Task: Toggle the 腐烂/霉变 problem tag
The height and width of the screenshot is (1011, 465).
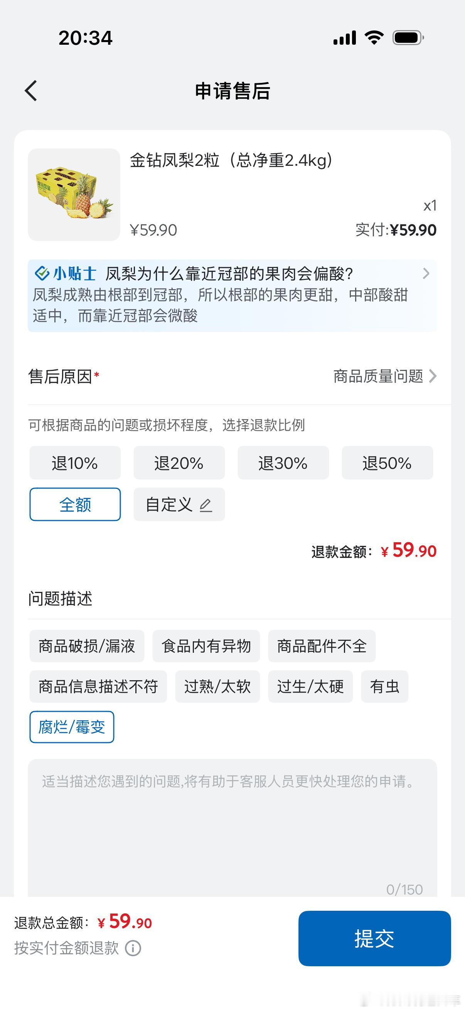Action: (72, 727)
